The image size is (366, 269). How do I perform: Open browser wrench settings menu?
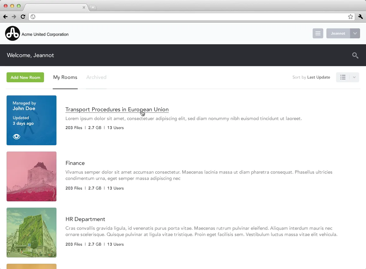click(360, 17)
